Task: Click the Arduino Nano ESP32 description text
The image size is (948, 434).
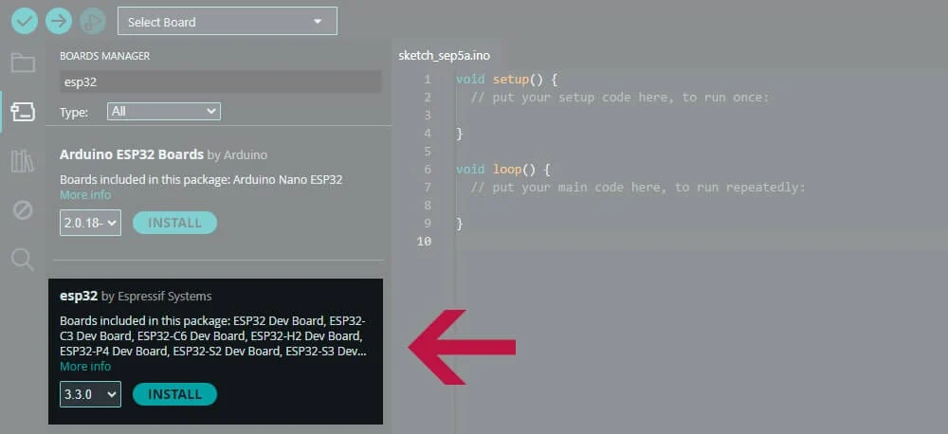Action: (x=201, y=179)
